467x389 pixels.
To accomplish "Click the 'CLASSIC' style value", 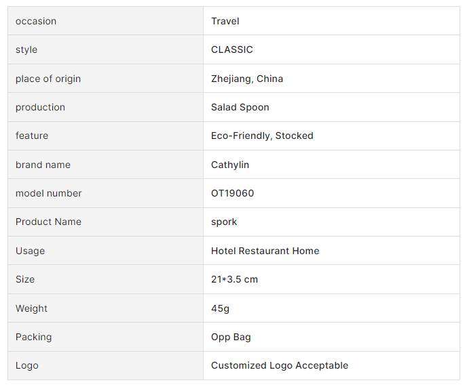I will click(232, 49).
